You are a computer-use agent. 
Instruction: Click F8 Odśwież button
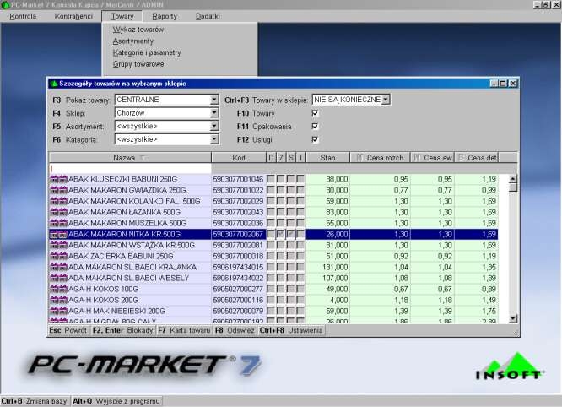pyautogui.click(x=235, y=330)
